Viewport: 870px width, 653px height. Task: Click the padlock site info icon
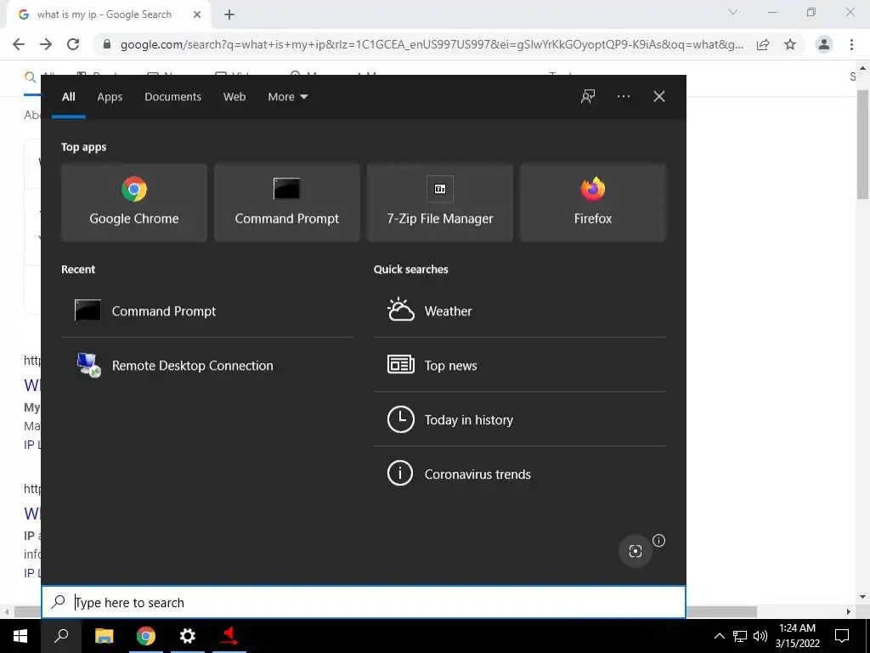click(107, 44)
